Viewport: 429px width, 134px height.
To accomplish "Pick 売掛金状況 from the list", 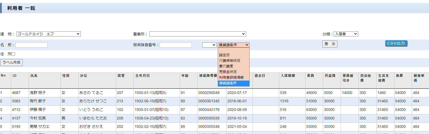I will [228, 72].
